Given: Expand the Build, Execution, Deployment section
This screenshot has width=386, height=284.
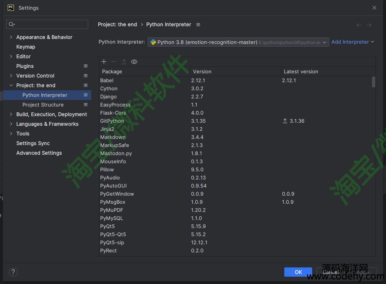Looking at the screenshot, I should pyautogui.click(x=11, y=115).
